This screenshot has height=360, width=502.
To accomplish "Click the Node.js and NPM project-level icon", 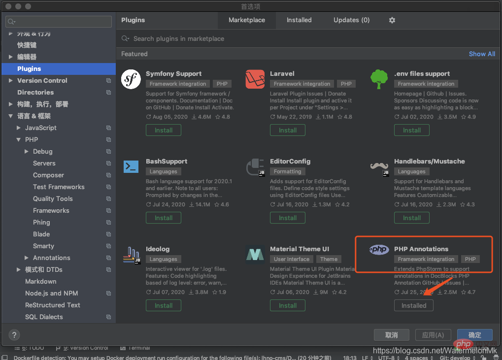I will [x=108, y=294].
